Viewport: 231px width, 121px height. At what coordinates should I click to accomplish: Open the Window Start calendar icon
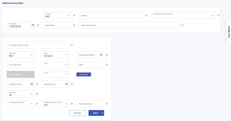click(x=32, y=84)
